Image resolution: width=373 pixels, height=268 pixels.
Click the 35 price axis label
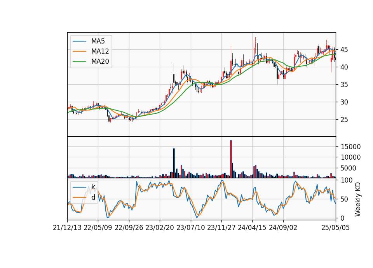[344, 85]
